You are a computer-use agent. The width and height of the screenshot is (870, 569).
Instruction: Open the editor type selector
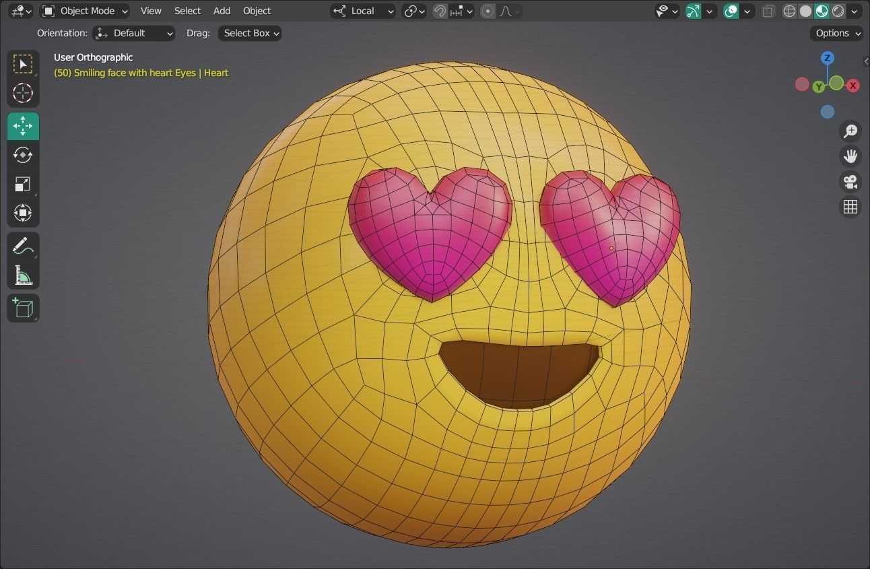click(22, 11)
